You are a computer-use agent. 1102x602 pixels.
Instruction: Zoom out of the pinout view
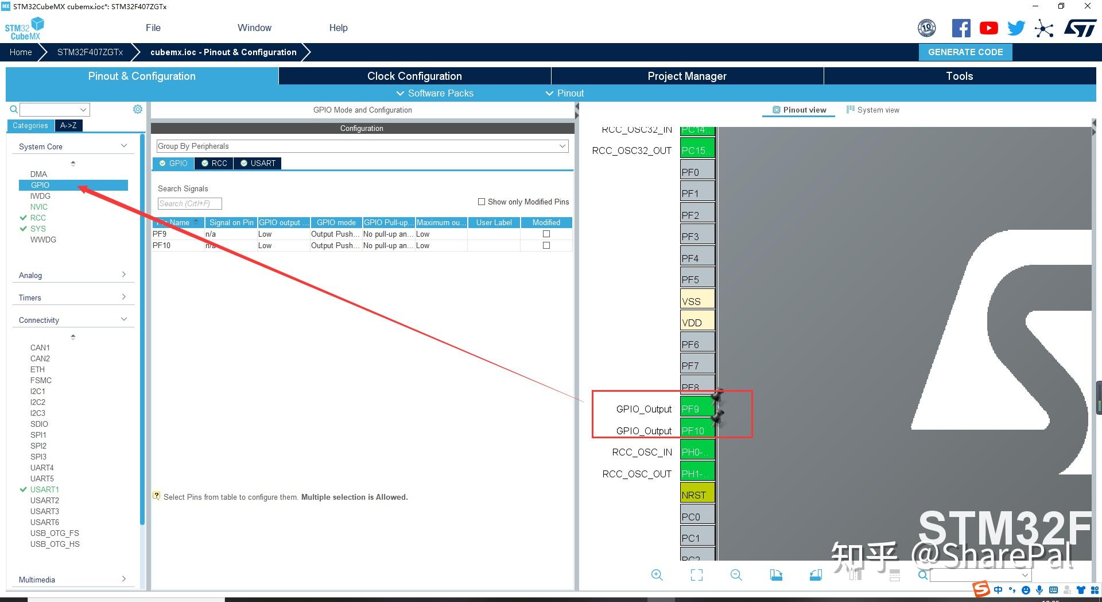coord(736,575)
